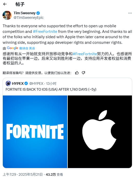Click the HYPEX profile avatar

point(8,84)
